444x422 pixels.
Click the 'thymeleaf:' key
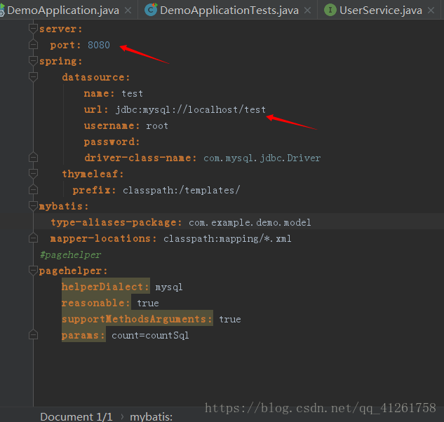point(93,174)
